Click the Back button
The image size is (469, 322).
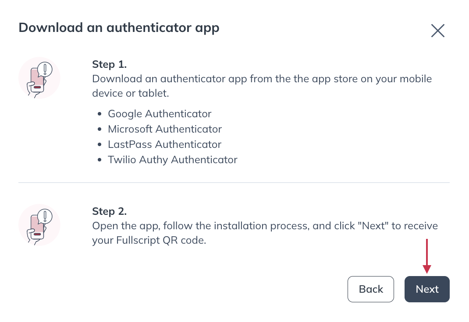(371, 289)
